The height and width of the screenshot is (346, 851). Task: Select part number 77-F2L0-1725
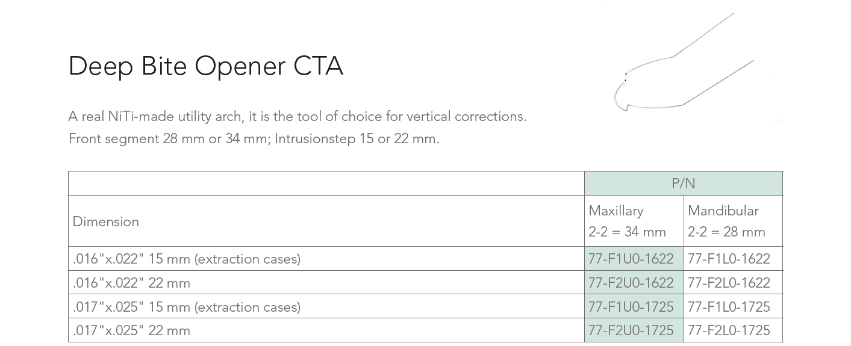point(729,330)
